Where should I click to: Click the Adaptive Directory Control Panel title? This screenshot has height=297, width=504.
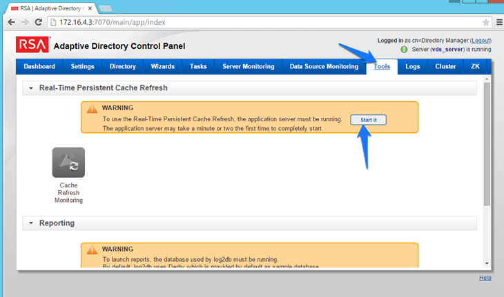pos(119,46)
